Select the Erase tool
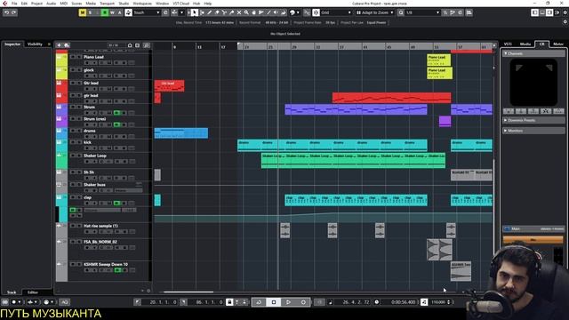 (x=217, y=12)
